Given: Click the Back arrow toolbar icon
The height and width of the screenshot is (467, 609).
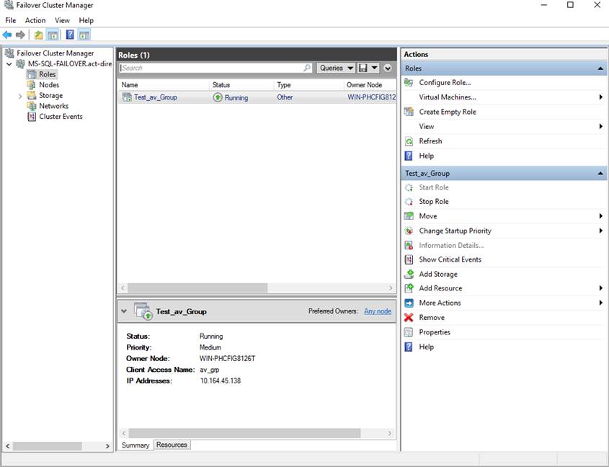Looking at the screenshot, I should click(7, 35).
